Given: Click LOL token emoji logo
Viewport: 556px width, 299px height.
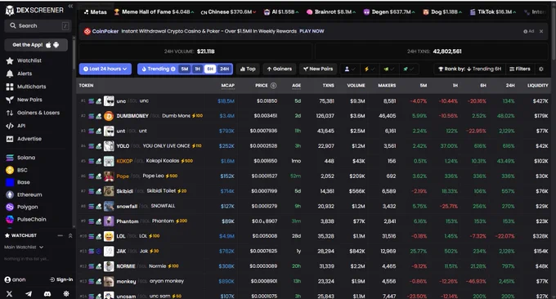Looking at the screenshot, I should click(x=109, y=236).
